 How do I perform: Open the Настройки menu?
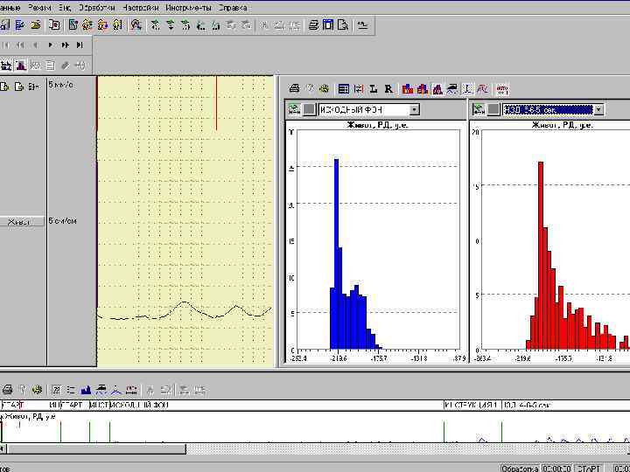pyautogui.click(x=141, y=6)
